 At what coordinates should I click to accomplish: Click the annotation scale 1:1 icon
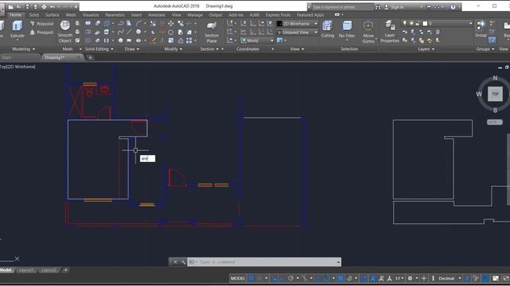click(x=398, y=278)
